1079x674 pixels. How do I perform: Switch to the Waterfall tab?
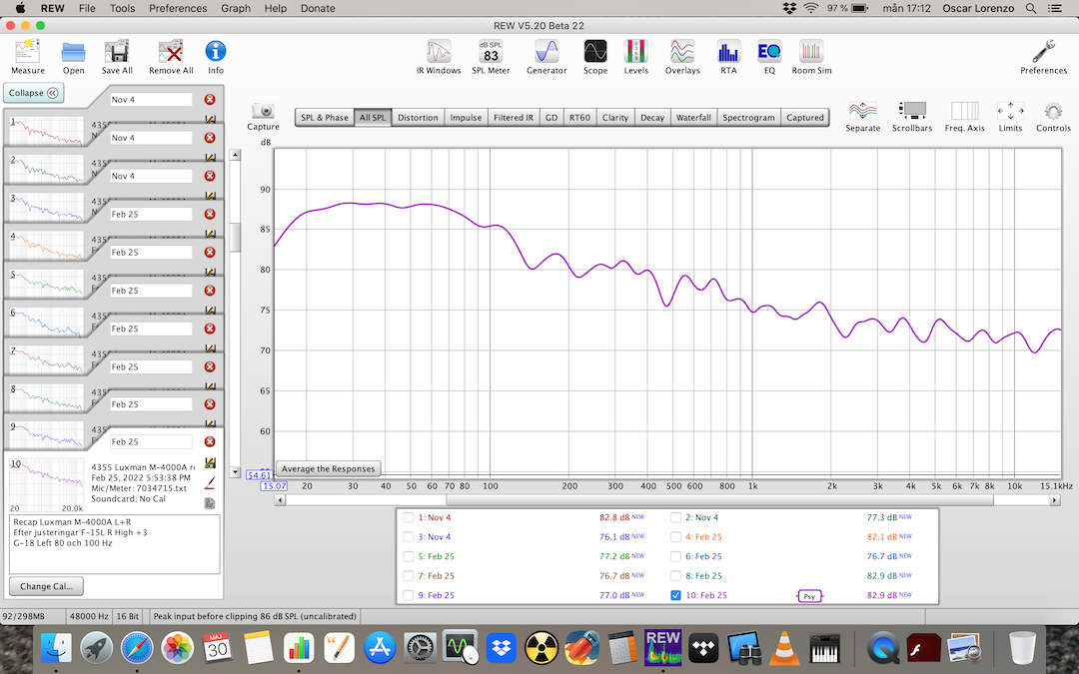(x=693, y=117)
